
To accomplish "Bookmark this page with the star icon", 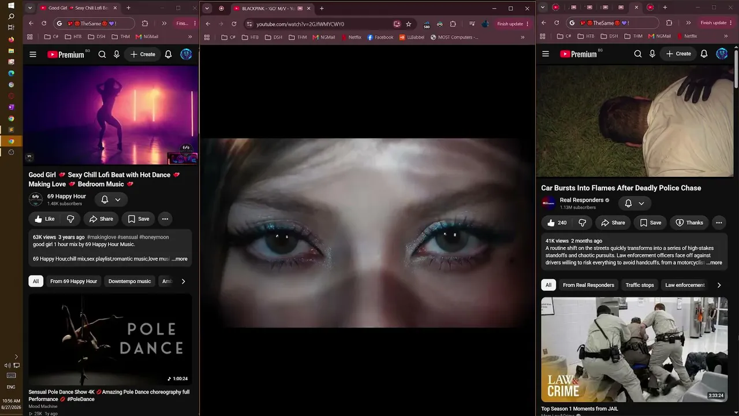I will [409, 24].
